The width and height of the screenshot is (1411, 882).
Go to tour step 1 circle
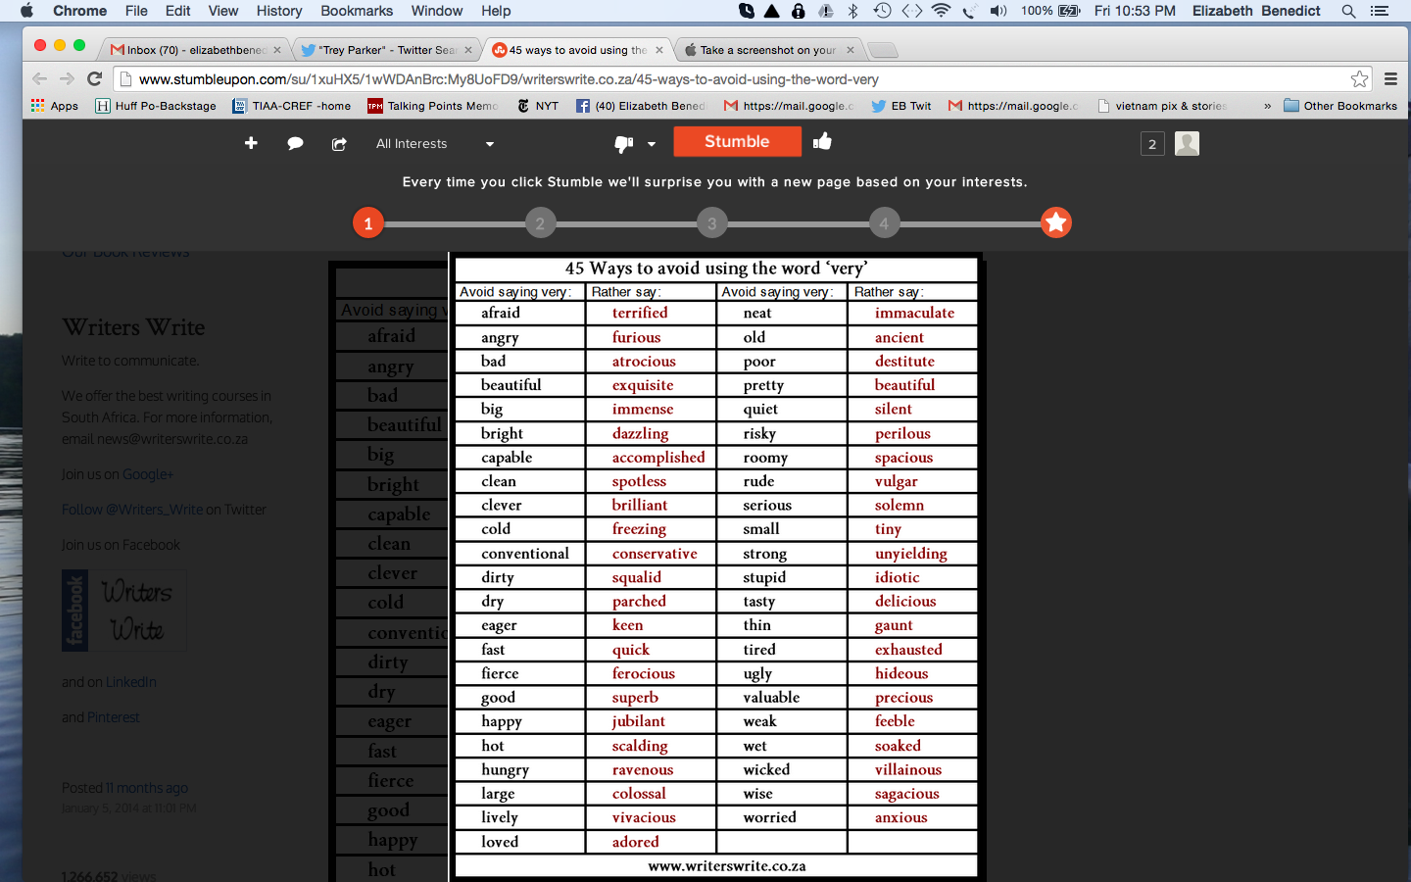pos(368,223)
